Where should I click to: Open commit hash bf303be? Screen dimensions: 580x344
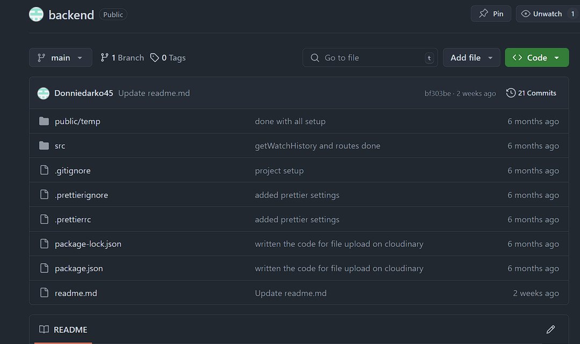click(438, 93)
